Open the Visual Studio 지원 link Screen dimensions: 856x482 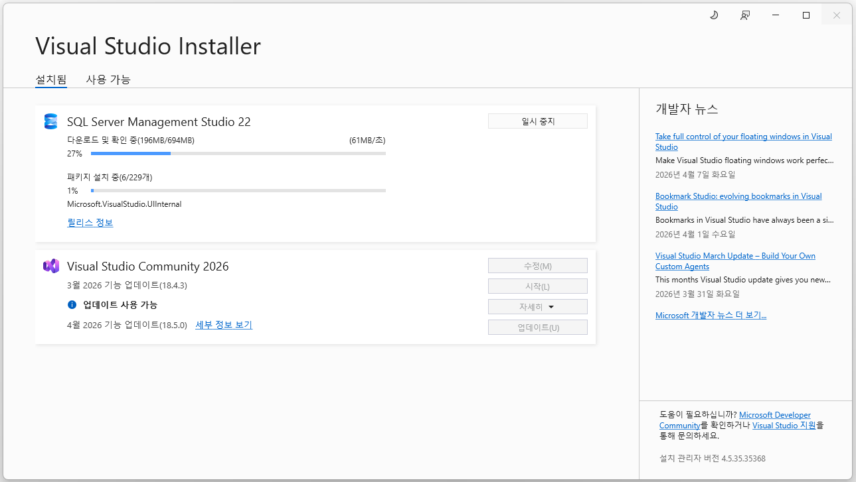coord(784,426)
